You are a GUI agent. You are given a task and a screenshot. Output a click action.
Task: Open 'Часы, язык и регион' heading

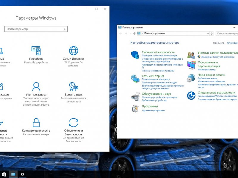pyautogui.click(x=211, y=75)
